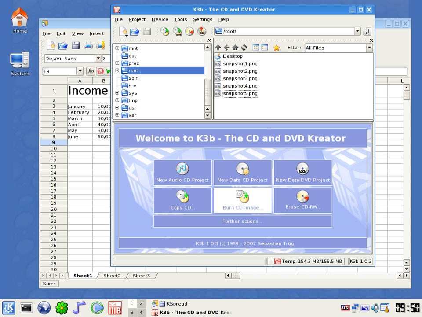Click the KSpread function fx icon

[x=91, y=71]
